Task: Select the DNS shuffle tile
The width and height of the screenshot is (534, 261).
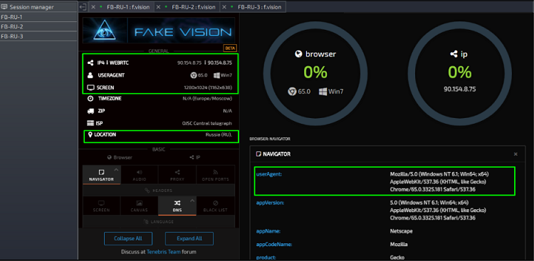Action: pyautogui.click(x=177, y=206)
